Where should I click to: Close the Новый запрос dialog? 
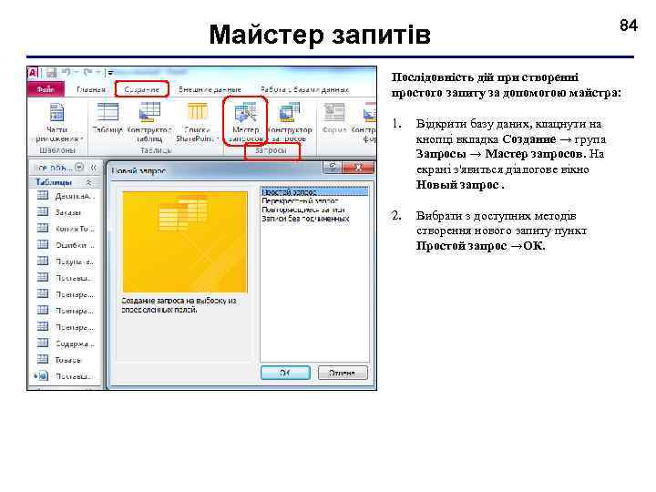(x=358, y=168)
